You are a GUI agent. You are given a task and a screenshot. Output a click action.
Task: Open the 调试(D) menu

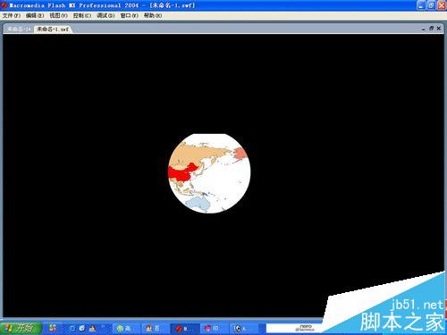tap(105, 15)
